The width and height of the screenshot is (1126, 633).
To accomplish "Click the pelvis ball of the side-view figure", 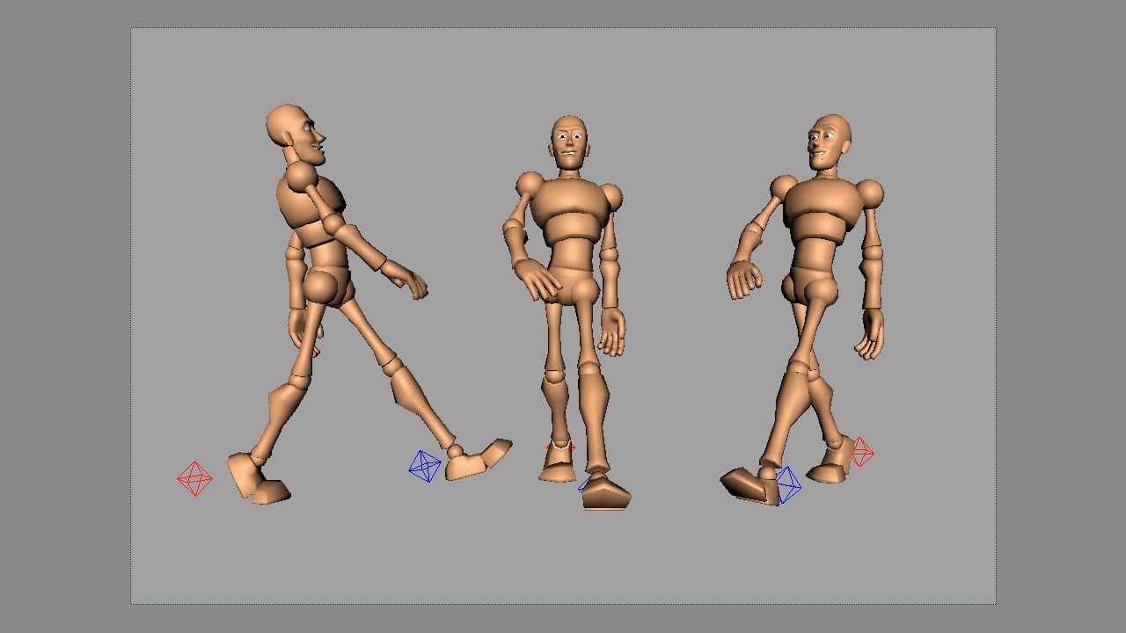I will click(x=322, y=287).
